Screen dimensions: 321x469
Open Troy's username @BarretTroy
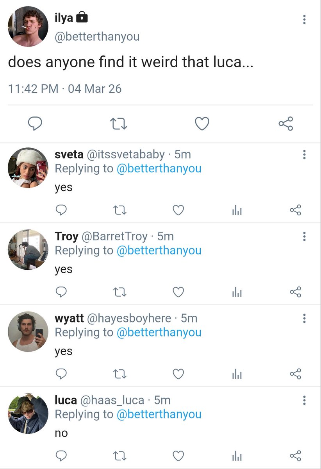point(114,236)
